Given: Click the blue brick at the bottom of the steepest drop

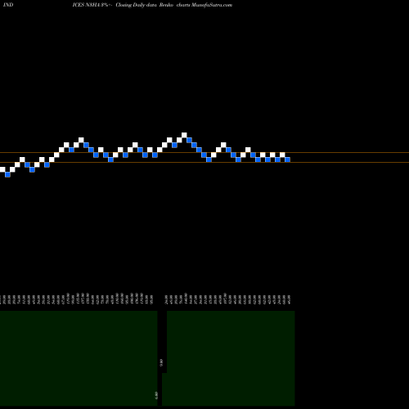Looking at the screenshot, I should pos(209,160).
